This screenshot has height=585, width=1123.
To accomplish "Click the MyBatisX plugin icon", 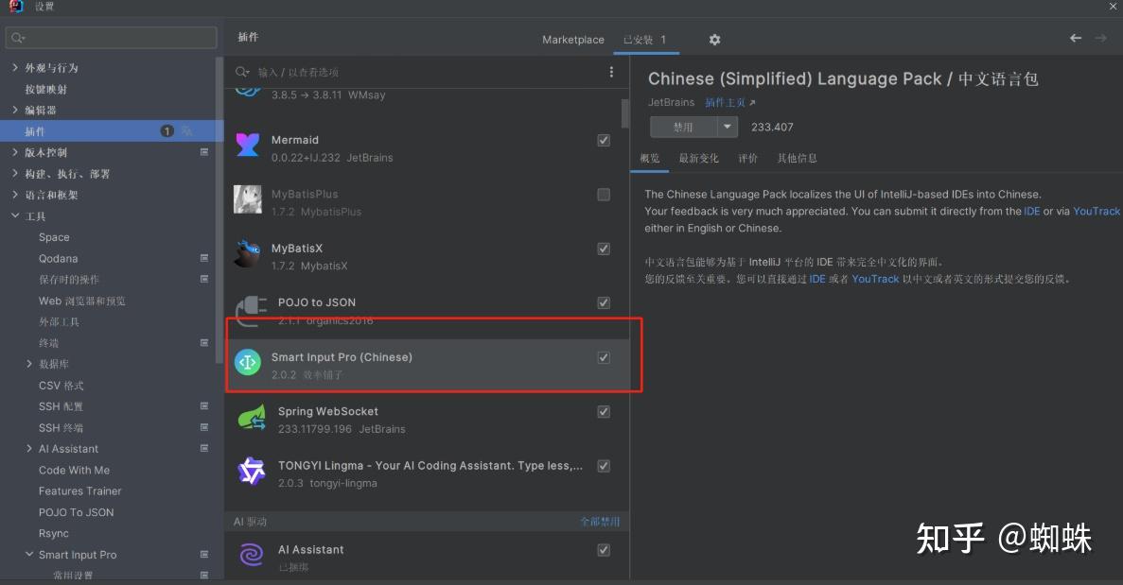I will 248,253.
